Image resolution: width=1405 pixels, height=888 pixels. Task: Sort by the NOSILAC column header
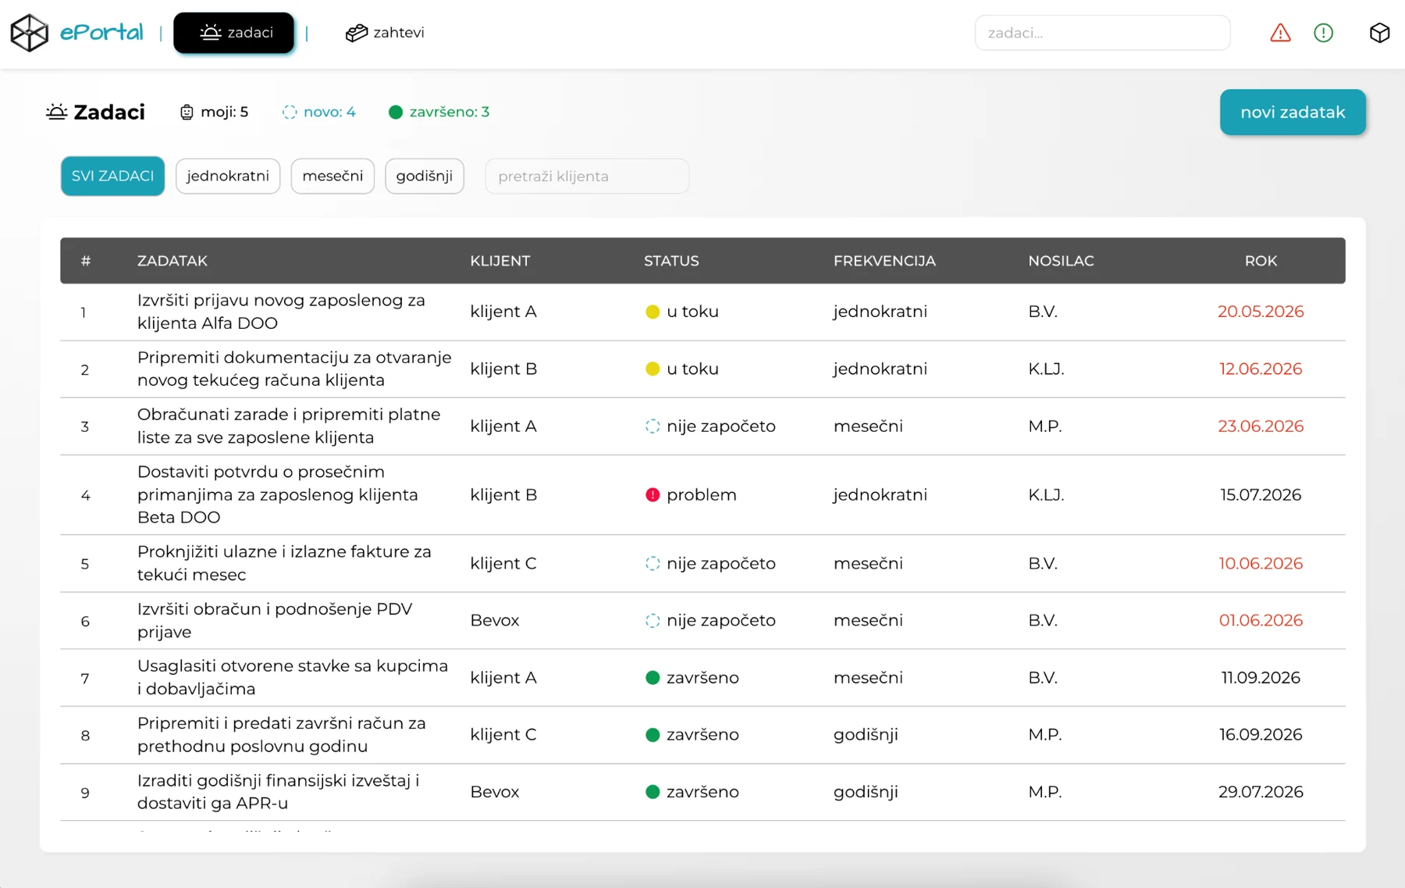pyautogui.click(x=1061, y=261)
